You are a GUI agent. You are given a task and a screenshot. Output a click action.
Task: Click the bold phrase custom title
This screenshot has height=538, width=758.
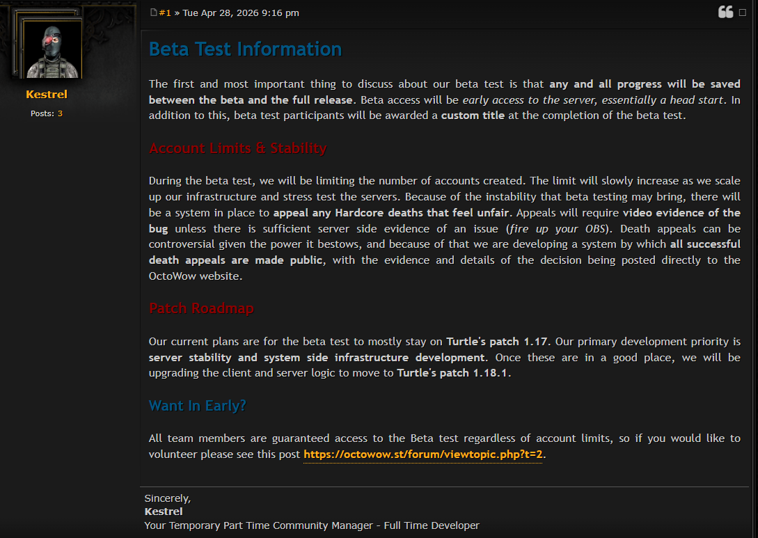click(473, 116)
